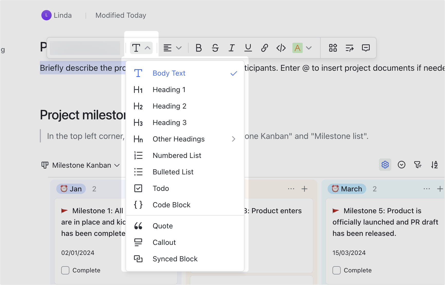The width and height of the screenshot is (445, 285).
Task: Click the green font color A swatch
Action: 297,48
